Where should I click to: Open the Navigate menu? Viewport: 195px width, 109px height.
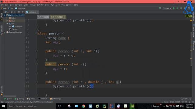pyautogui.click(x=19, y=5)
